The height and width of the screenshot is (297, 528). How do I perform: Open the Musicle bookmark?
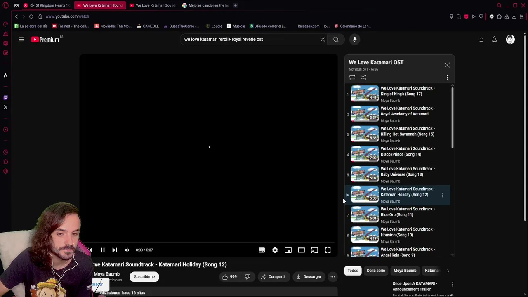click(x=236, y=26)
